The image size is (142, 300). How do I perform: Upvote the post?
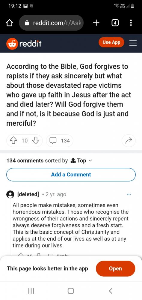(13, 141)
